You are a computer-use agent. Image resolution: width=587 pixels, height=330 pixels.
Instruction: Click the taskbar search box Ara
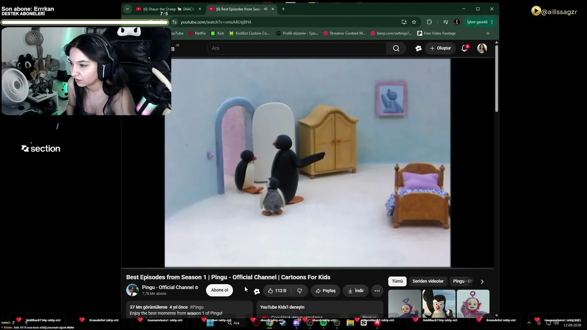pos(233,323)
